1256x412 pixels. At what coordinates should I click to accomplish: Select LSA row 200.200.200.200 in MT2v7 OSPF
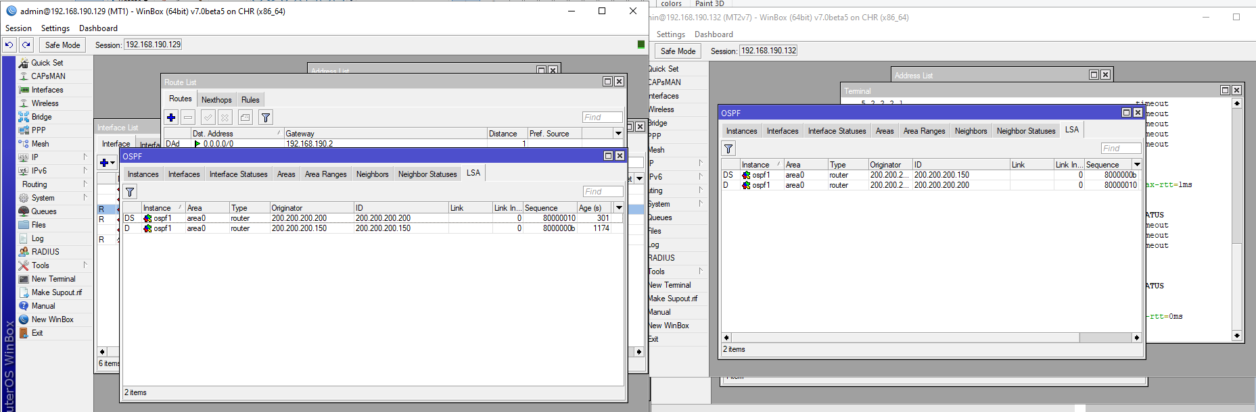931,185
